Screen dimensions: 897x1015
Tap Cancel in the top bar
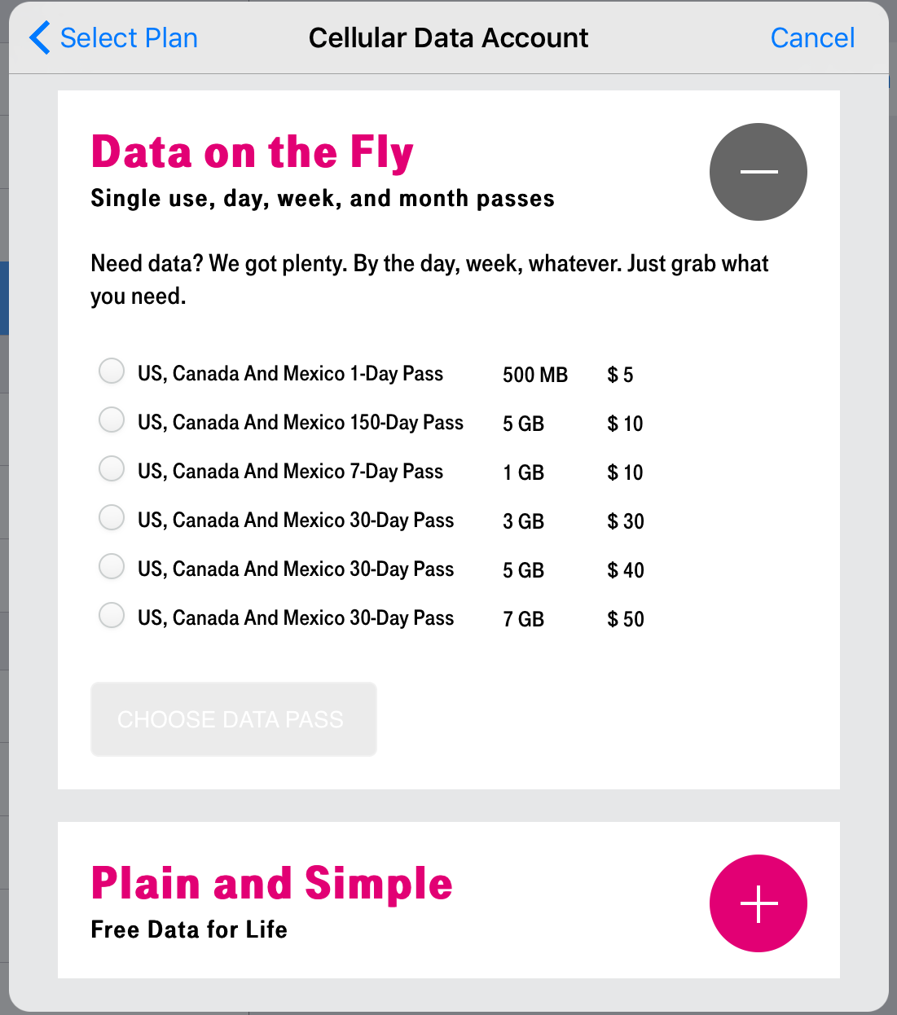(812, 38)
